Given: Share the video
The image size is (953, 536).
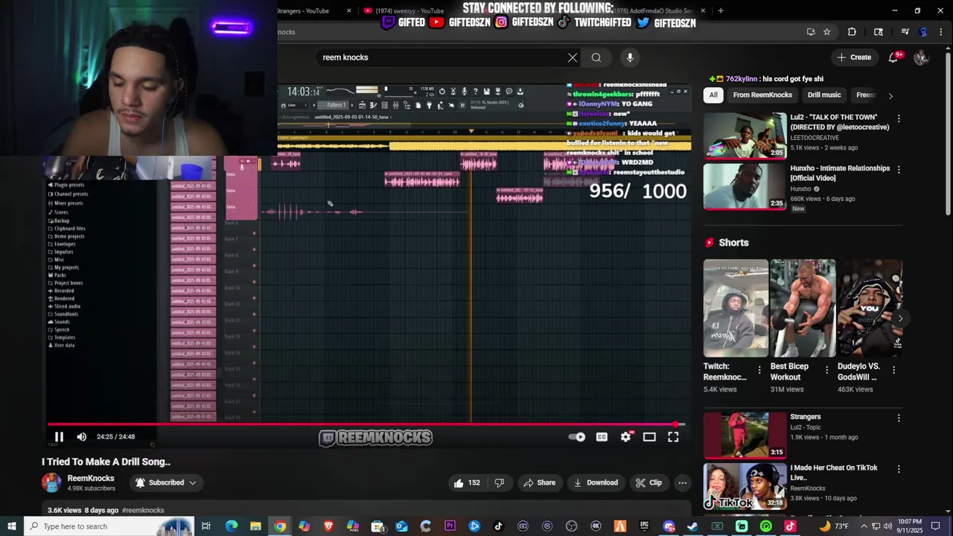Looking at the screenshot, I should [x=539, y=482].
